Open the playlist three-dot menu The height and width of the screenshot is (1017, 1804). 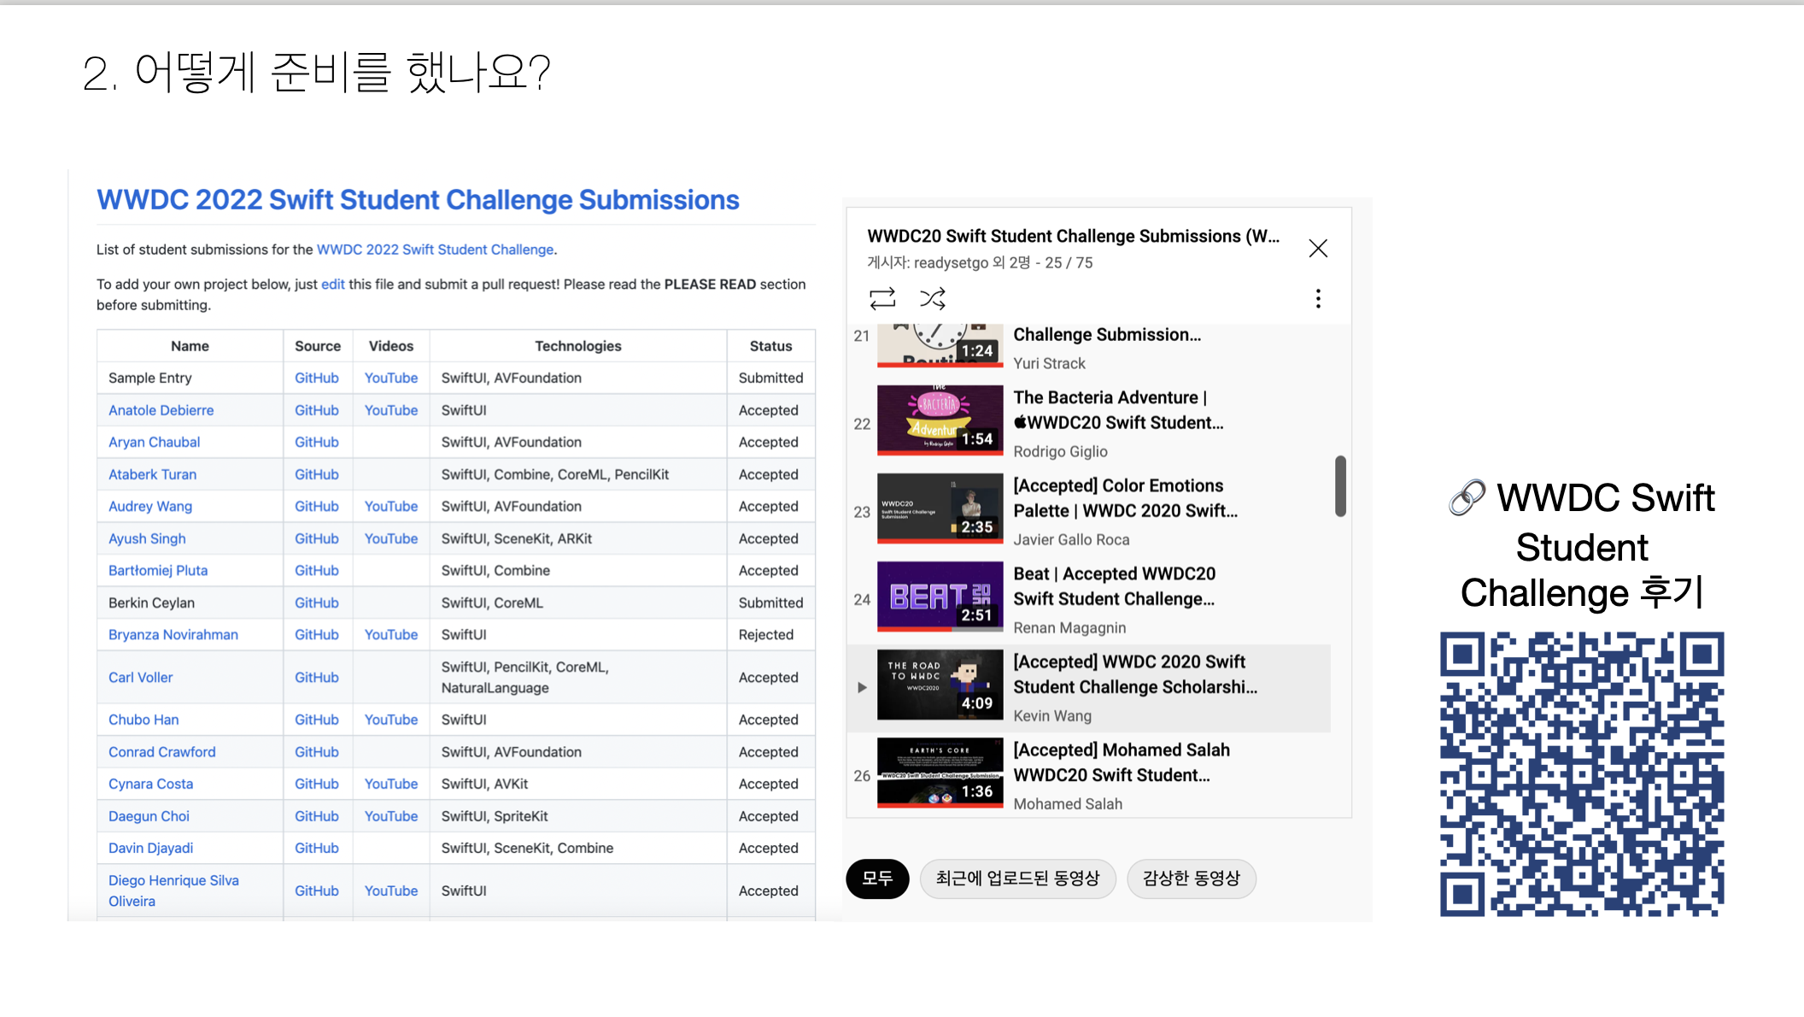click(x=1318, y=298)
